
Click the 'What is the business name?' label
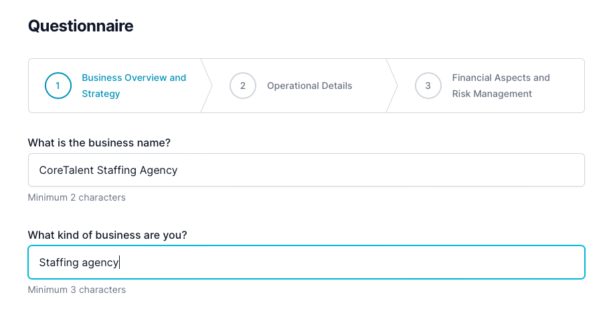99,142
